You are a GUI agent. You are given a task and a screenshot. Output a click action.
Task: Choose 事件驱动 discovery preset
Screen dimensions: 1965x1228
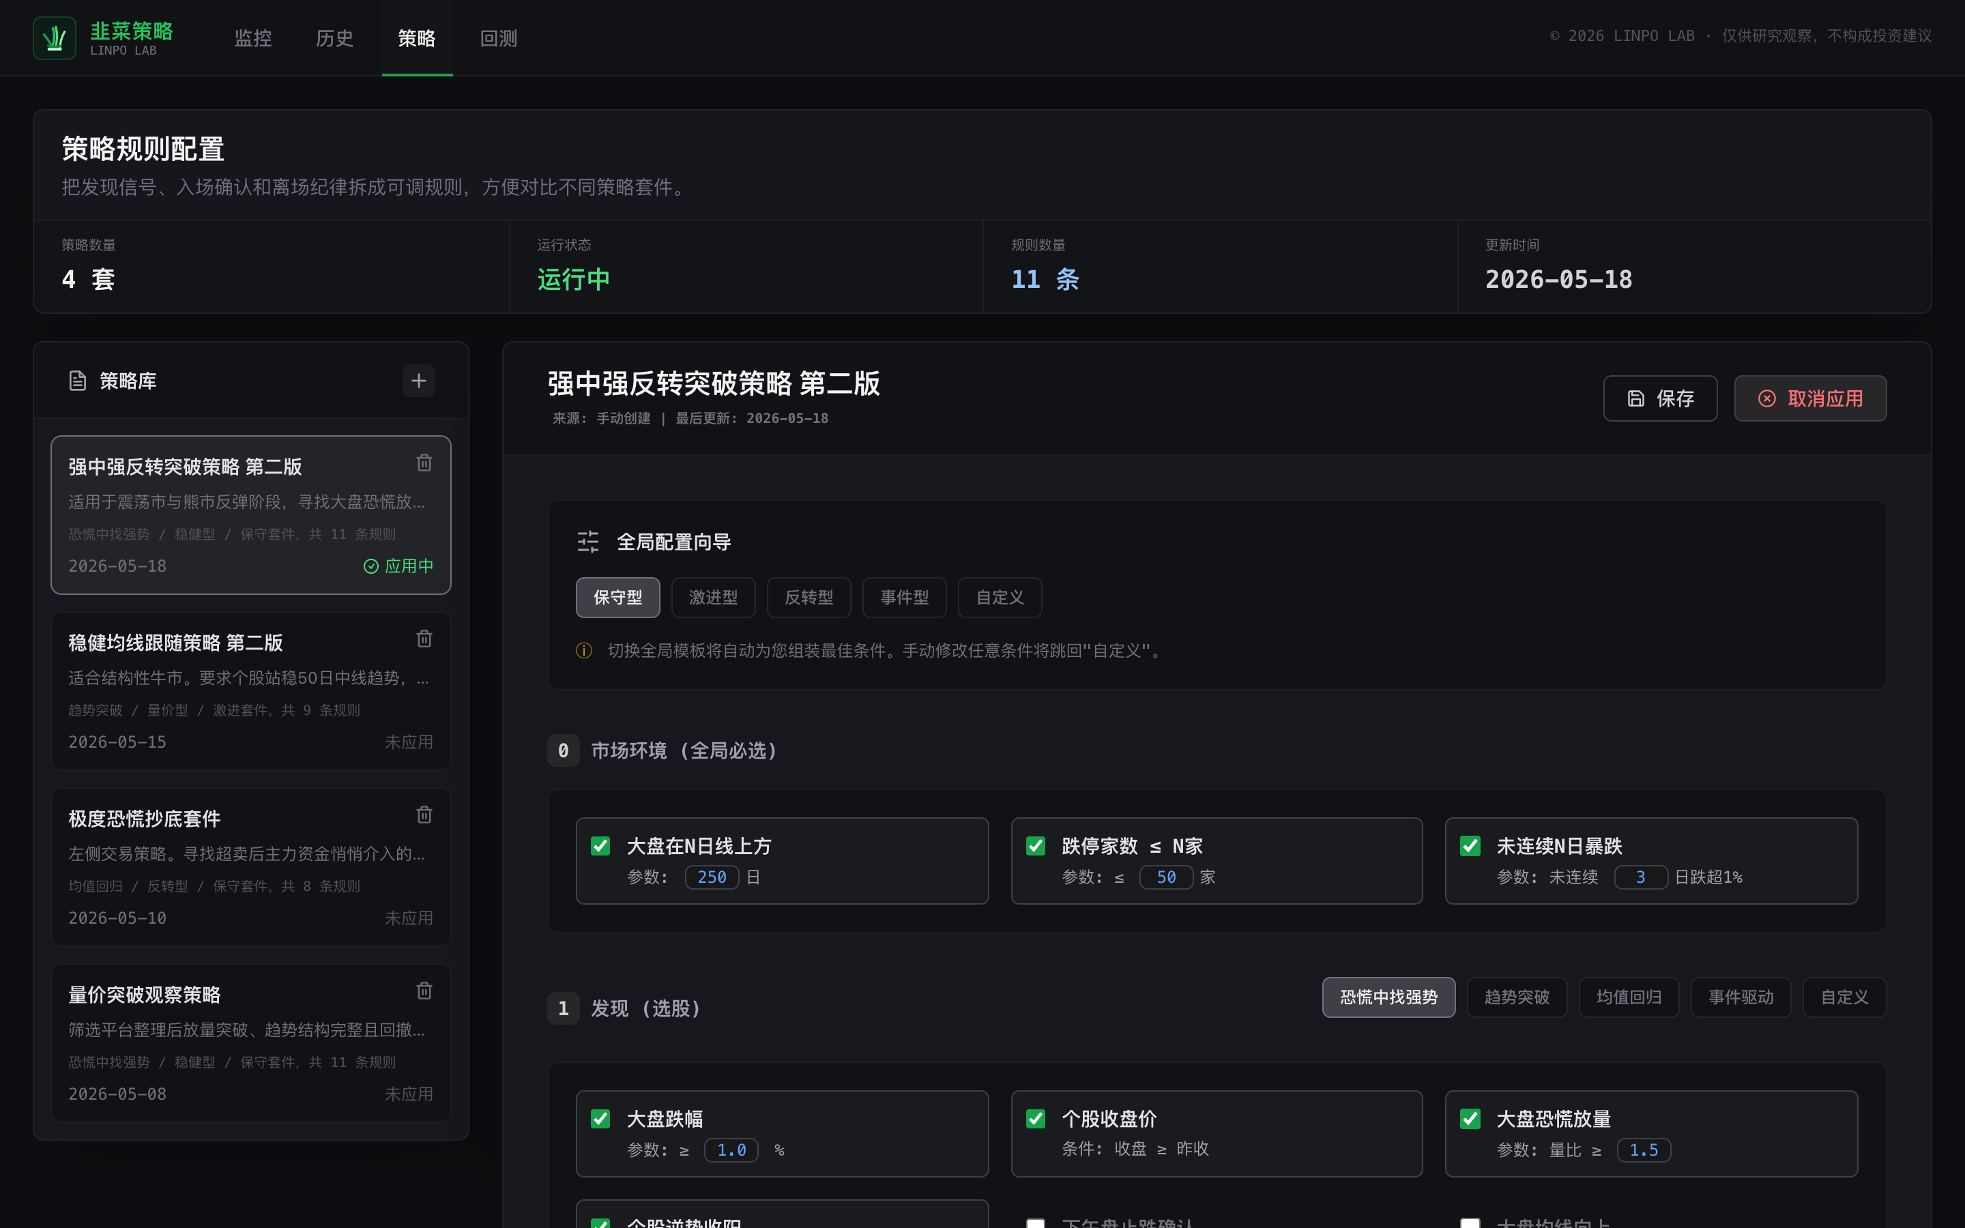click(x=1741, y=997)
